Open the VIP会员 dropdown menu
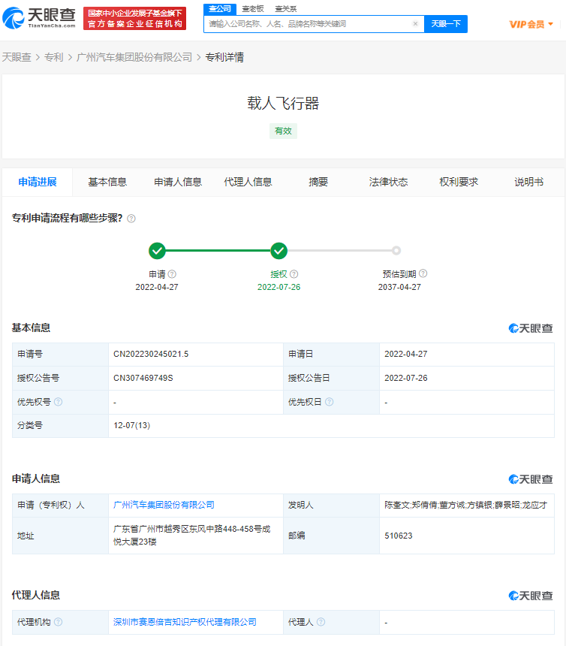This screenshot has width=566, height=646. point(531,24)
